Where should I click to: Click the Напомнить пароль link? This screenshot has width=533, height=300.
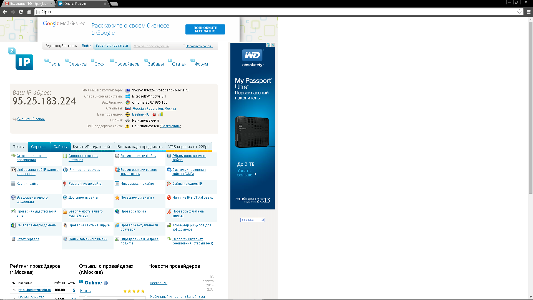(x=199, y=46)
